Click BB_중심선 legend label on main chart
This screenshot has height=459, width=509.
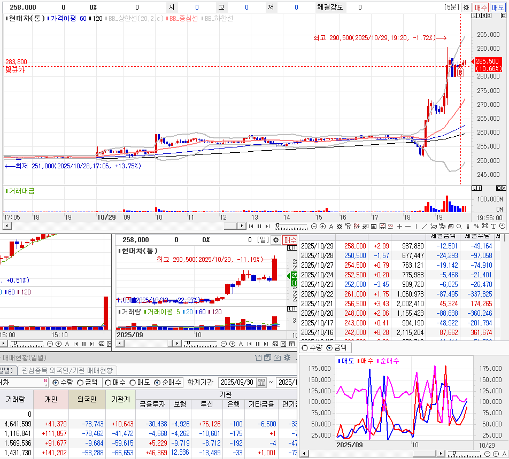pyautogui.click(x=183, y=19)
